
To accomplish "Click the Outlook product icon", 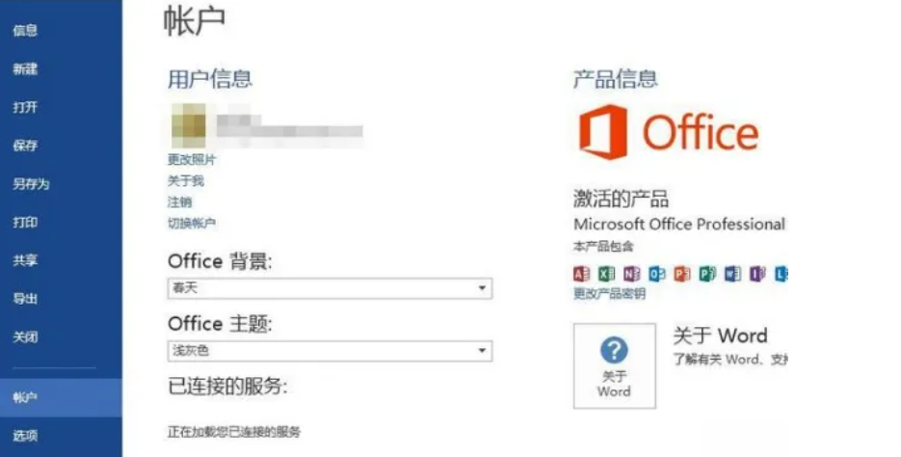I will pyautogui.click(x=657, y=274).
